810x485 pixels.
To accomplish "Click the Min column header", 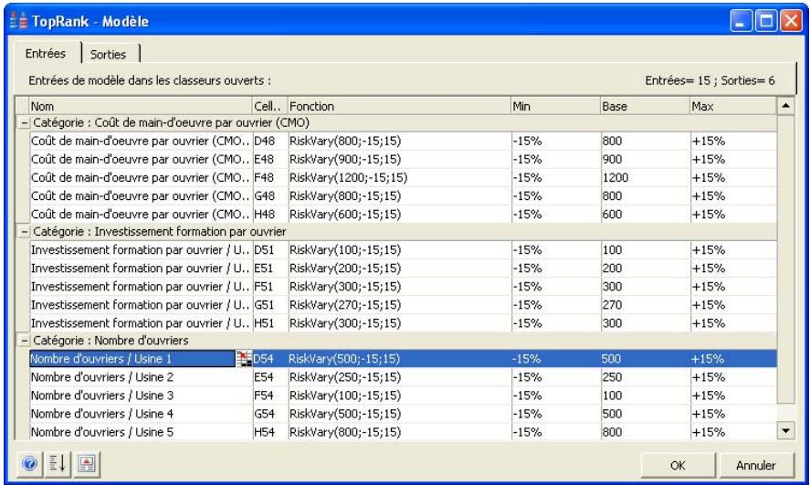I will [x=555, y=106].
